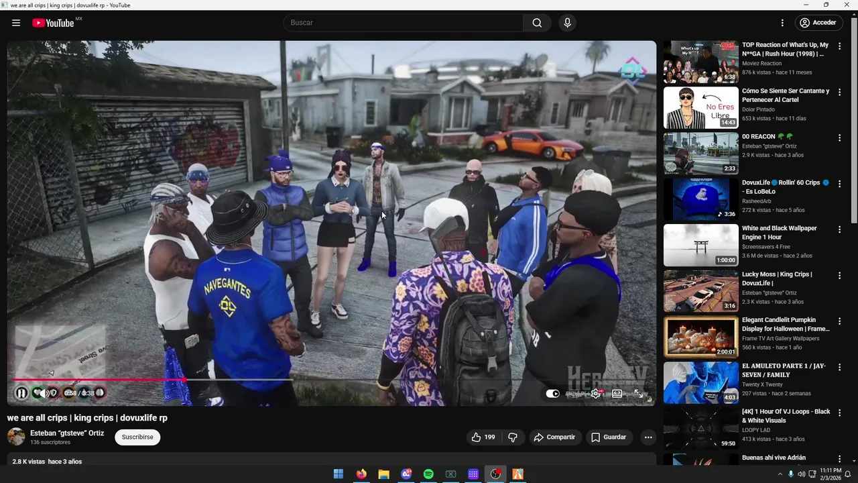This screenshot has width=858, height=483.
Task: Go to YouTube home via logo
Action: coord(54,23)
